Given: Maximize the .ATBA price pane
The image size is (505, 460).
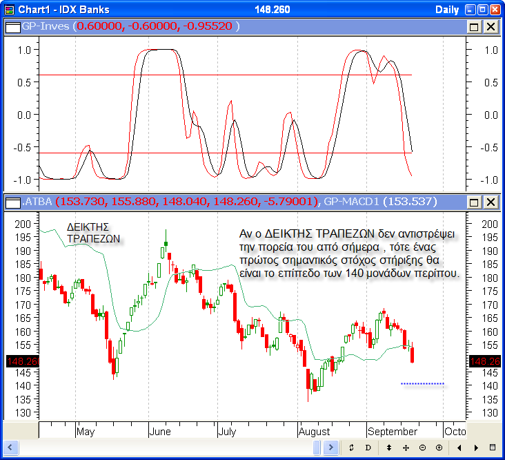Looking at the screenshot, I should (x=474, y=202).
